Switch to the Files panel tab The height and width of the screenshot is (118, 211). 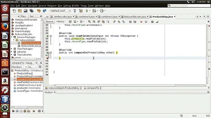pyautogui.click(x=23, y=16)
